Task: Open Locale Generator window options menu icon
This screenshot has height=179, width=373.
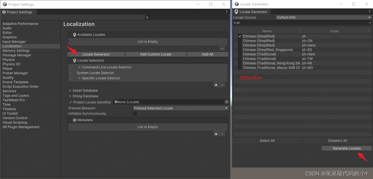Action: [x=369, y=12]
